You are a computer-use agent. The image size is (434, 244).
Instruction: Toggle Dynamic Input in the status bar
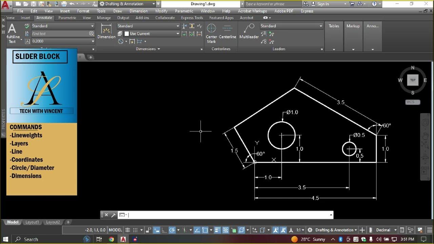tap(157, 230)
